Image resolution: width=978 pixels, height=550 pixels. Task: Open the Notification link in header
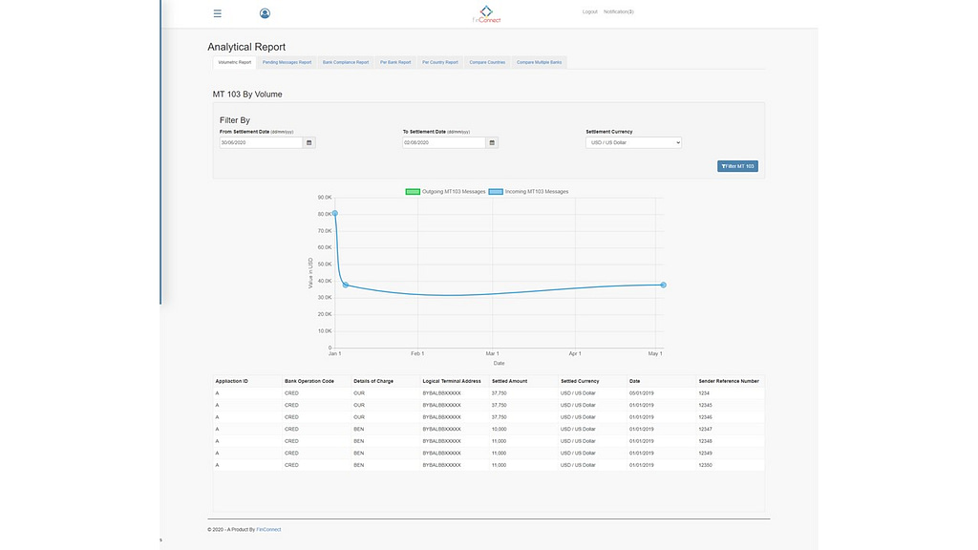click(x=618, y=12)
